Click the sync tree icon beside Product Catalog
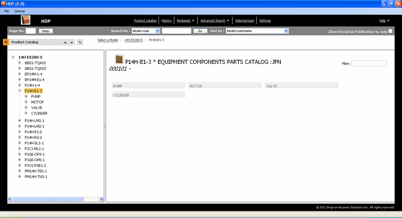Screen dimensions: 402x218 tap(80, 42)
